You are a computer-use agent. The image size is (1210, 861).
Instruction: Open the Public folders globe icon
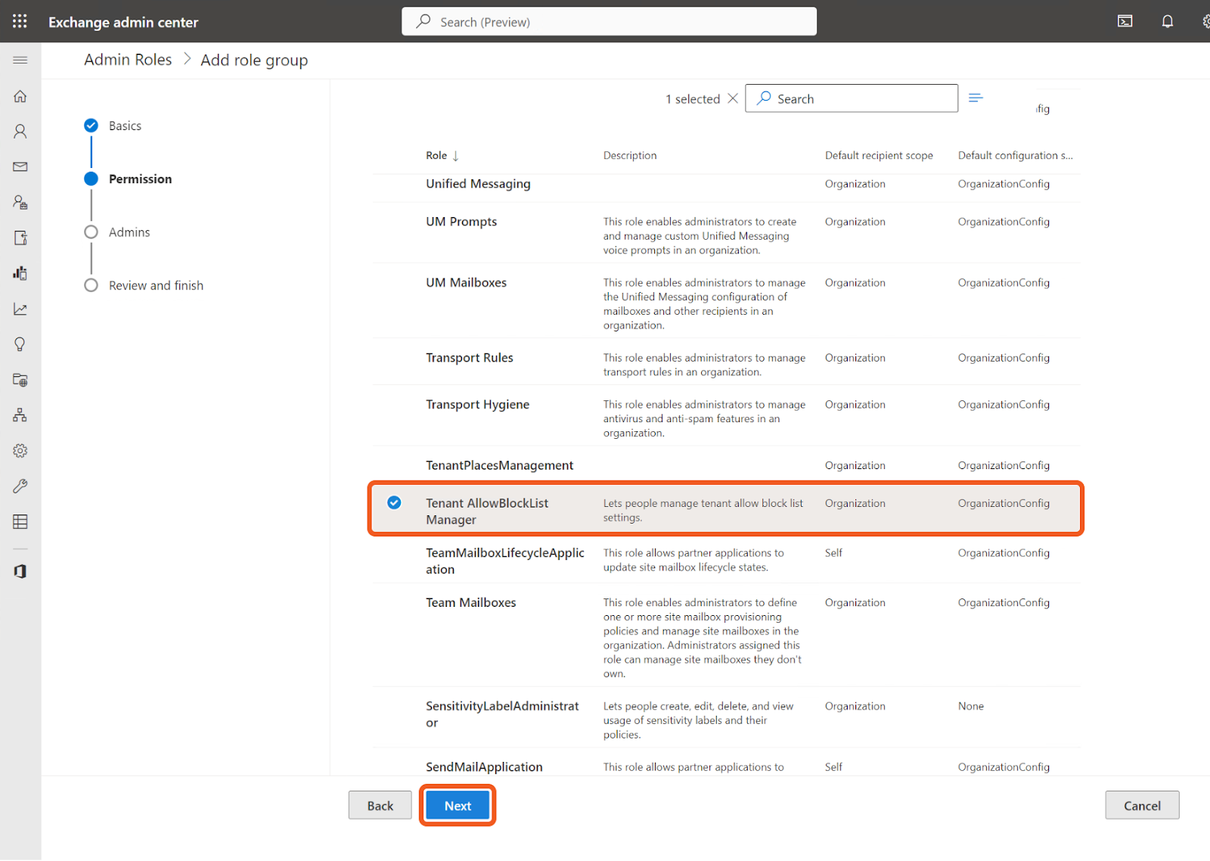20,380
